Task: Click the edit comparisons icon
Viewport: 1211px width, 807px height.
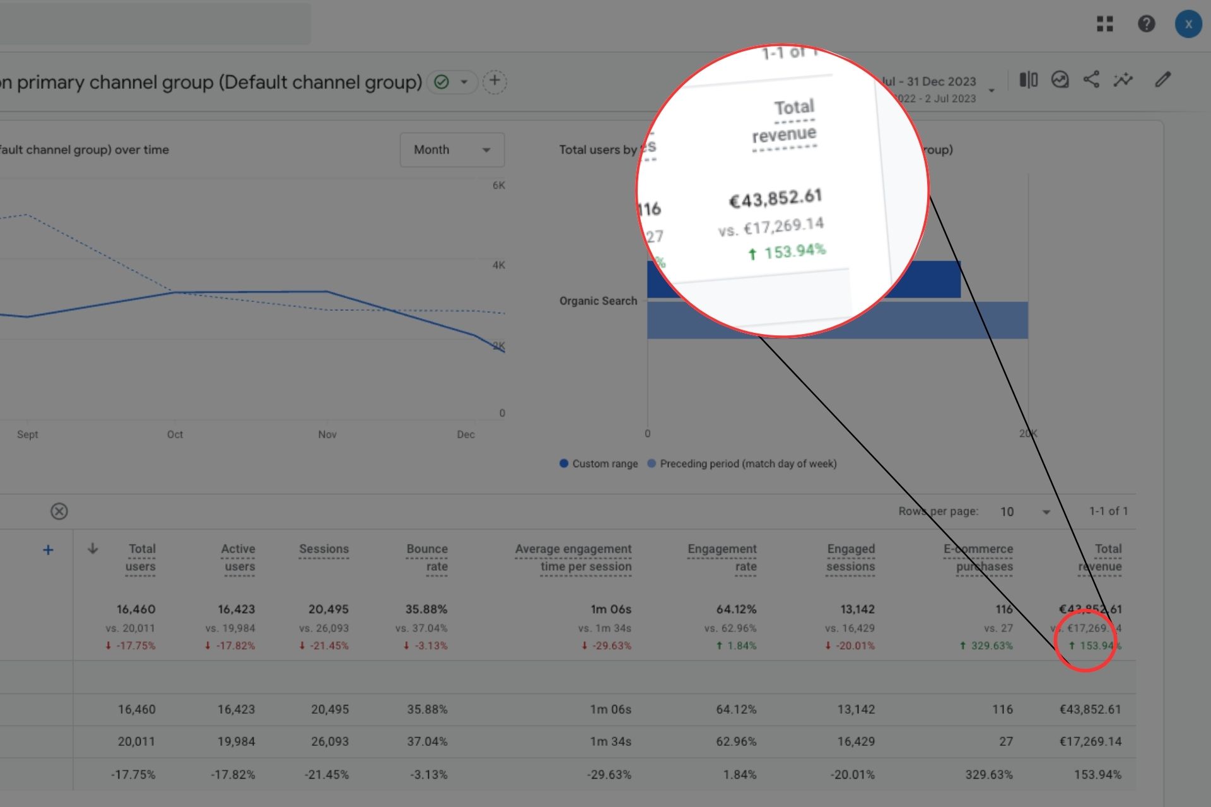Action: pyautogui.click(x=1028, y=79)
